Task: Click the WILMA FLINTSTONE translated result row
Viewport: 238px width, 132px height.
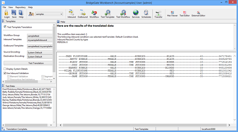Action: pos(145,71)
